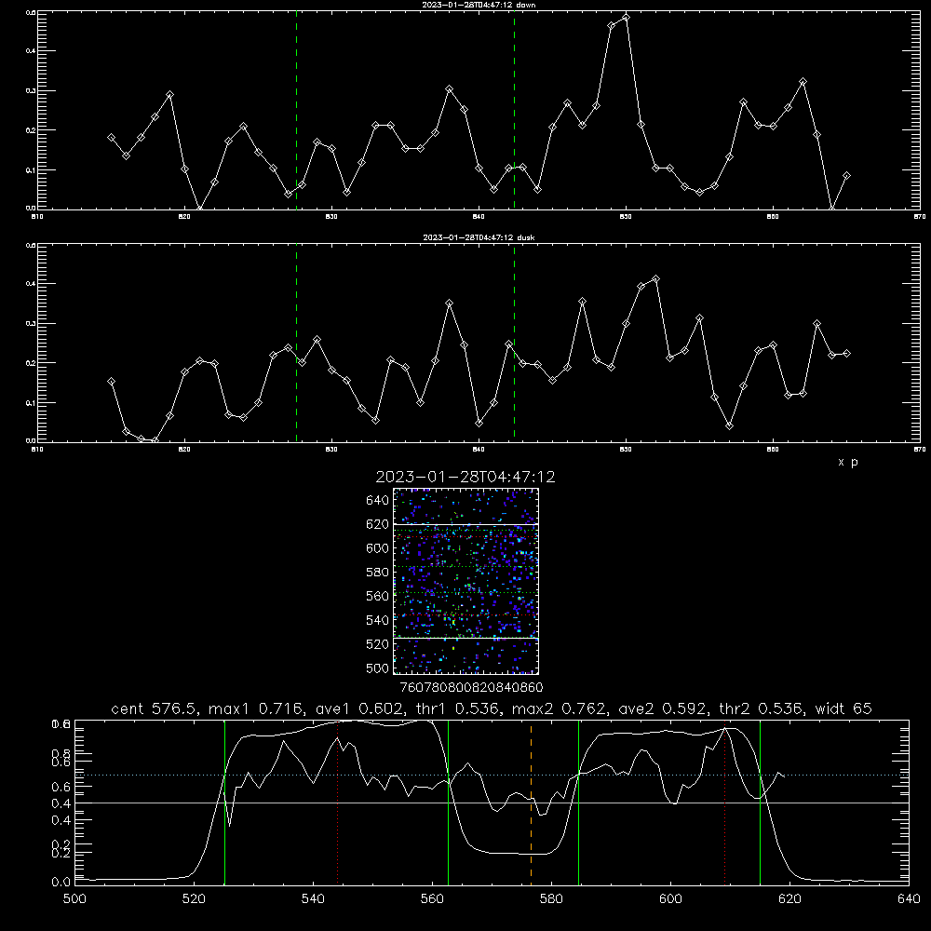931x931 pixels.
Task: Click the 'ave1 0.602' value
Action: (360, 708)
